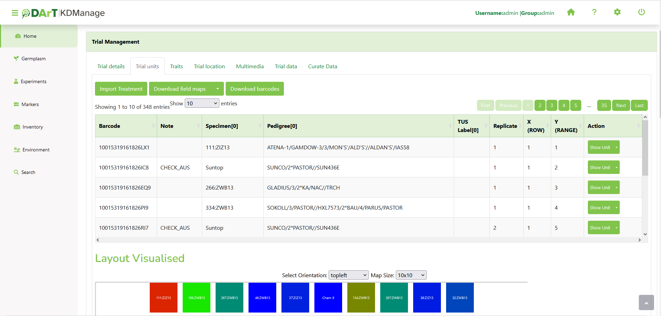The image size is (661, 316).
Task: Sort table by Replicate column
Action: pos(506,126)
